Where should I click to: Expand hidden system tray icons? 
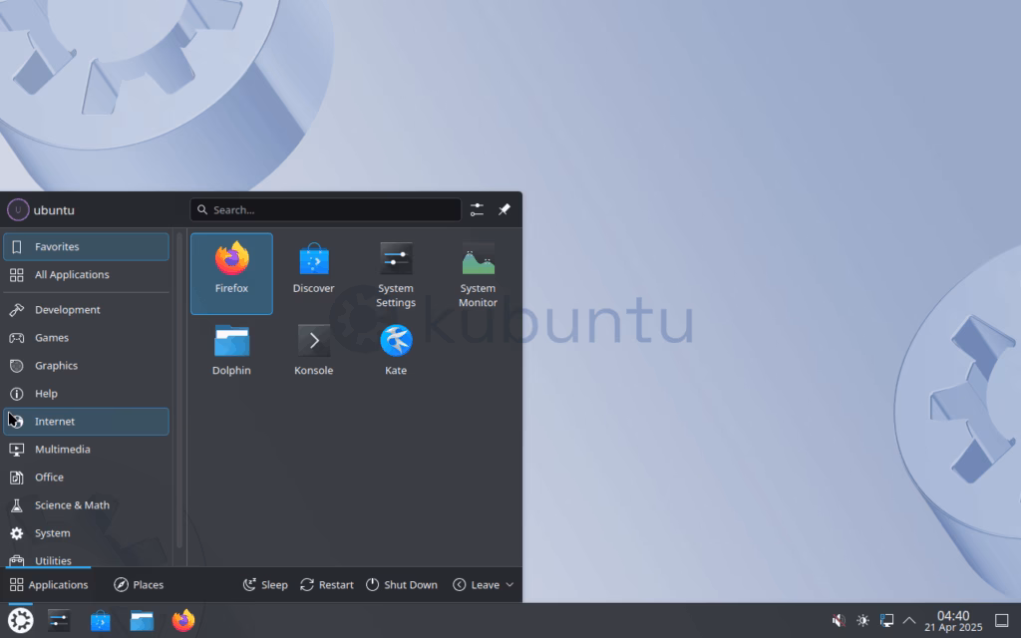click(909, 620)
